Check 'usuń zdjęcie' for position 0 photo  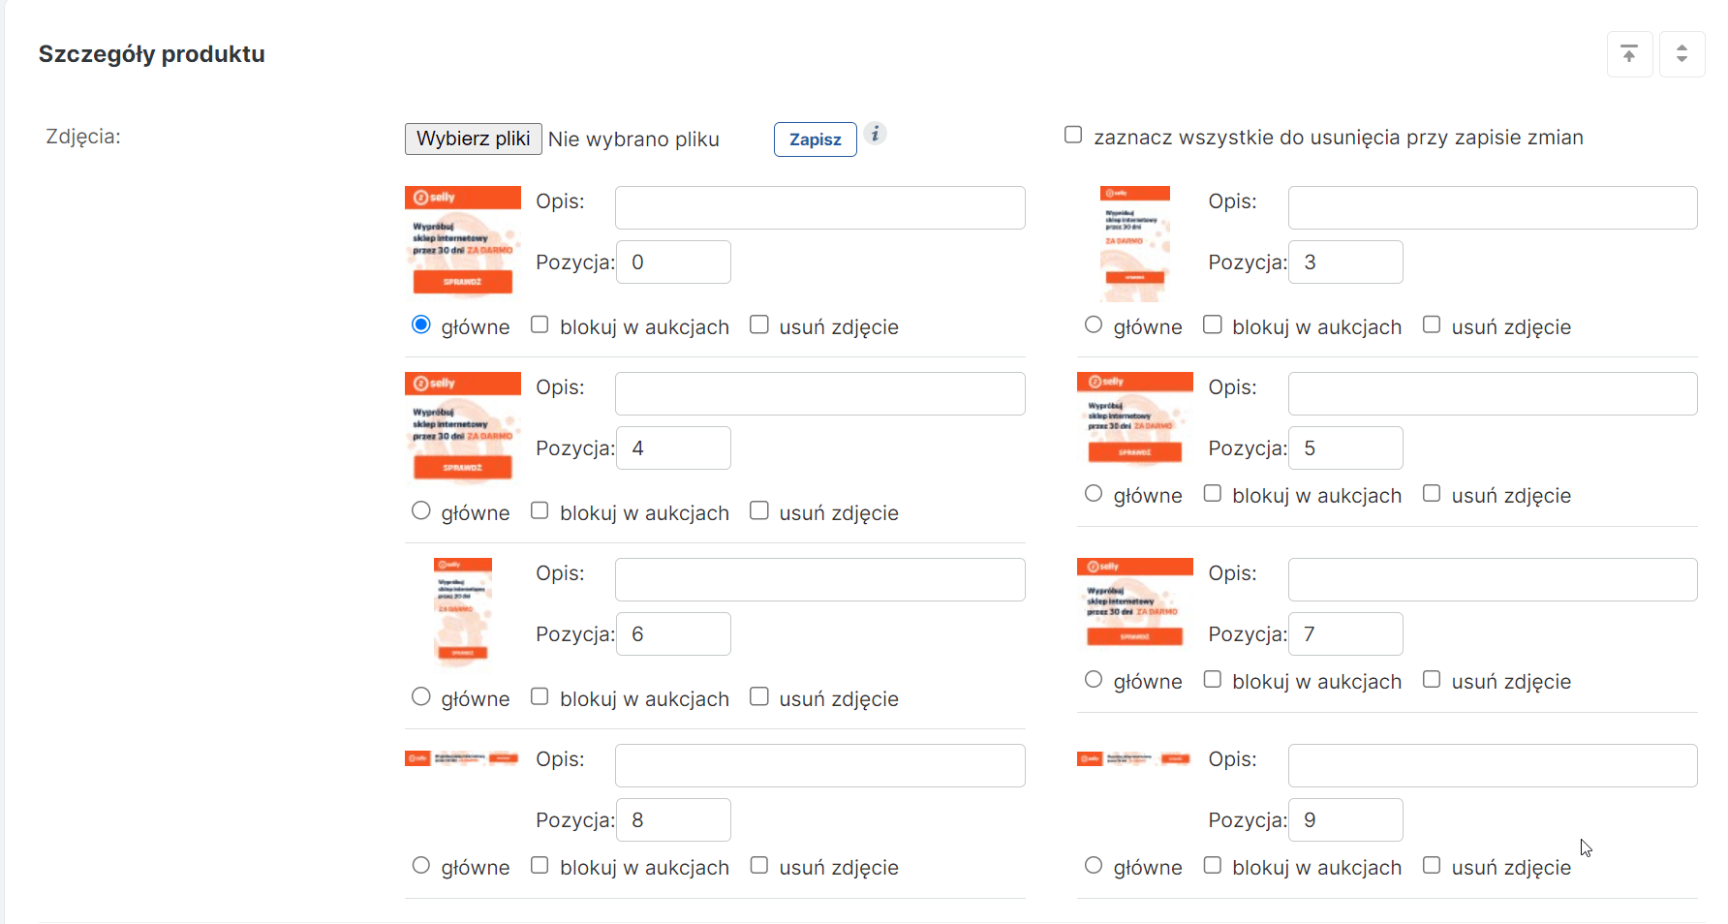759,324
